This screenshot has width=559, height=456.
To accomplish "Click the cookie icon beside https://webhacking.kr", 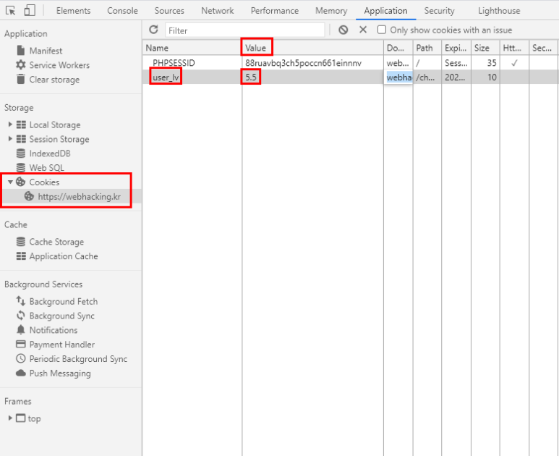I will pyautogui.click(x=29, y=196).
